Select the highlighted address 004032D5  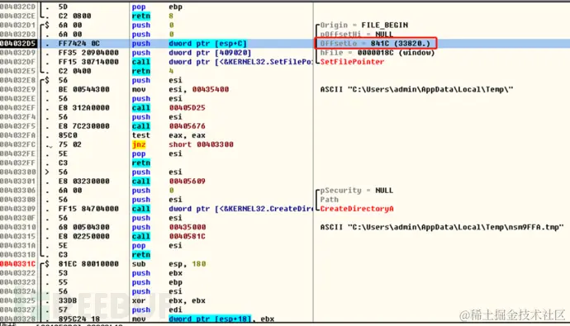point(18,44)
